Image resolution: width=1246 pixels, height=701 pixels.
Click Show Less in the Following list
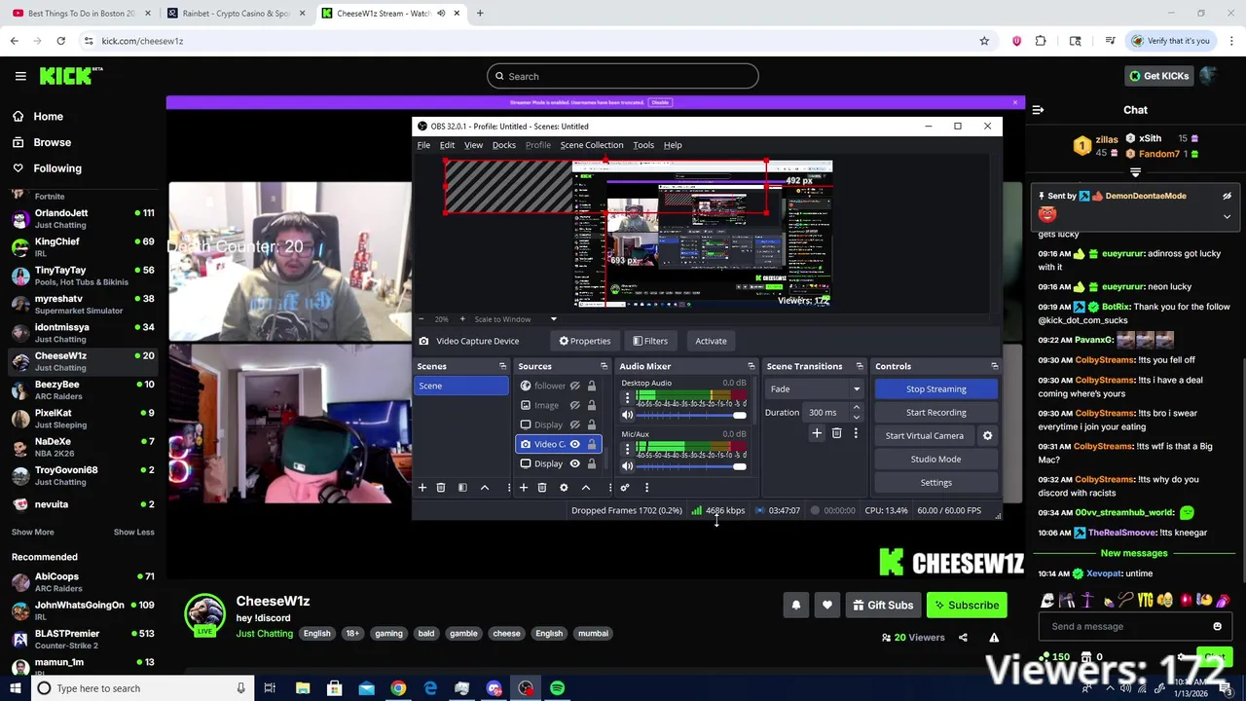point(133,532)
